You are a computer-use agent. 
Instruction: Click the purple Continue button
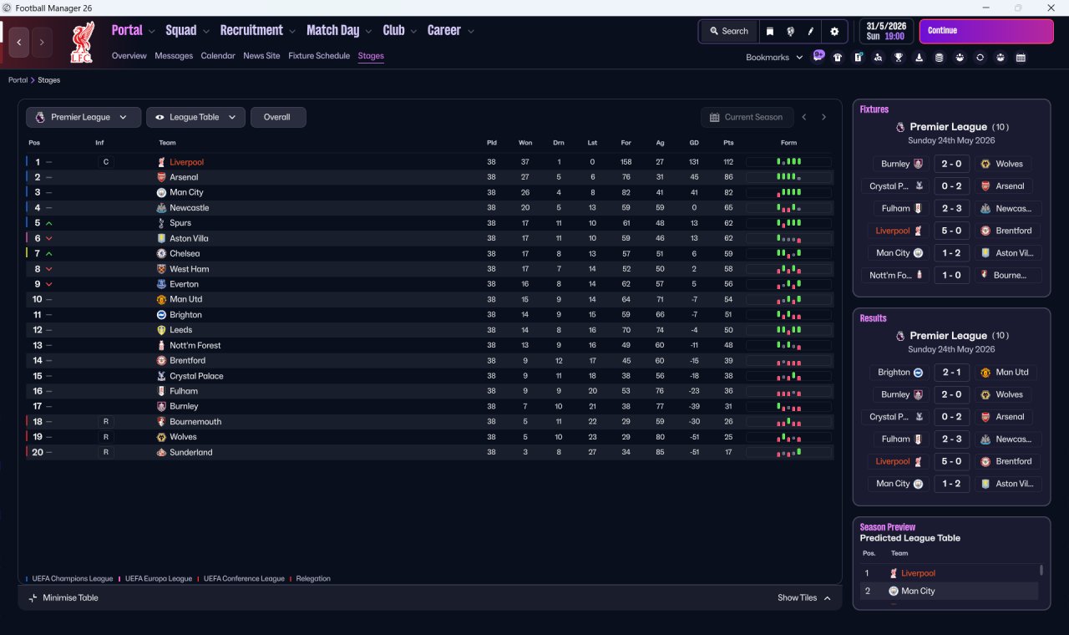986,31
